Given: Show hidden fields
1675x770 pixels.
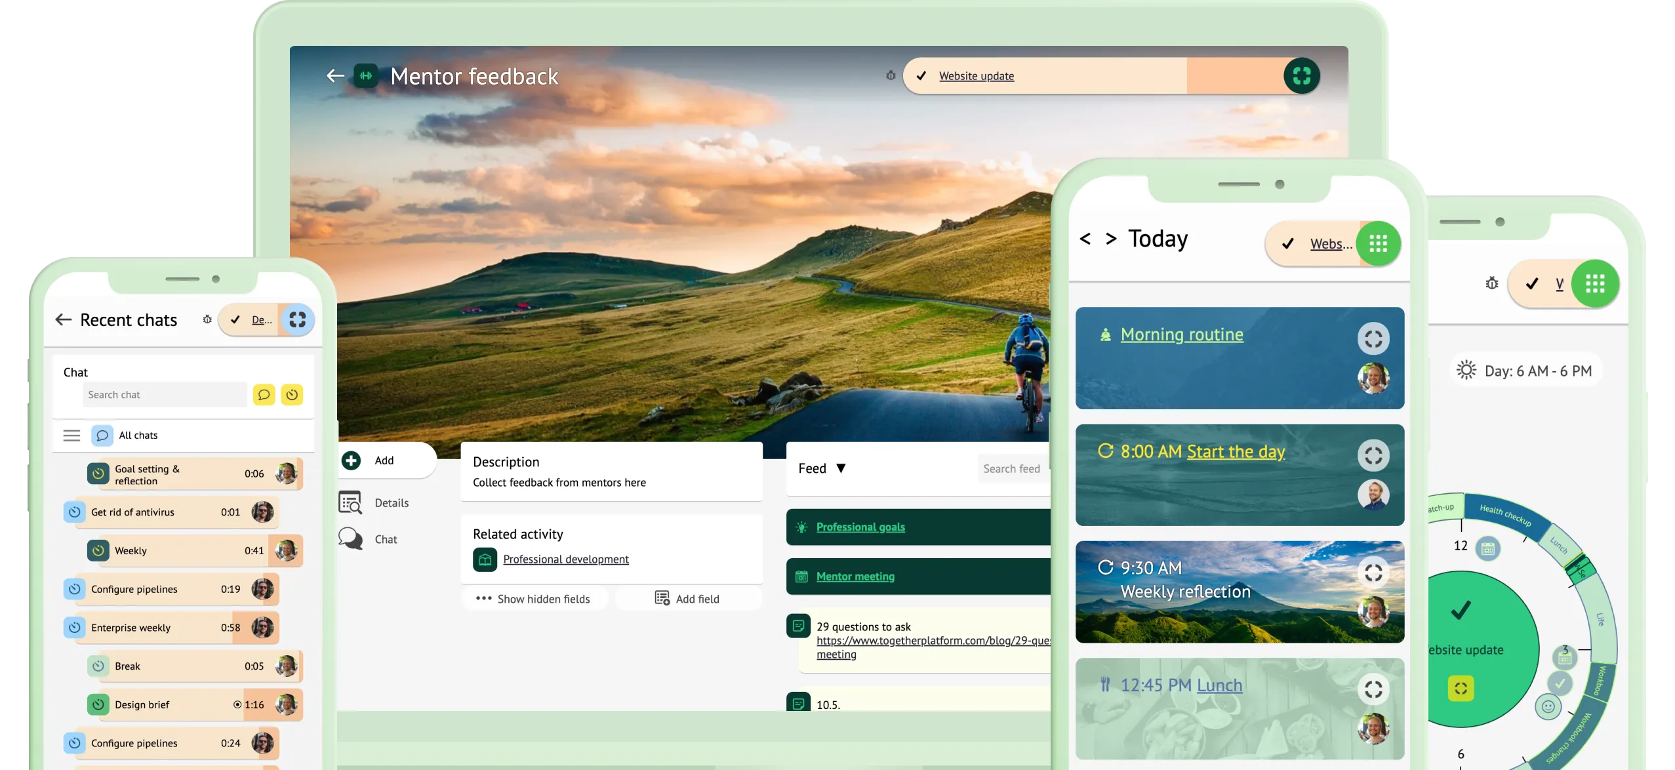Looking at the screenshot, I should 535,599.
